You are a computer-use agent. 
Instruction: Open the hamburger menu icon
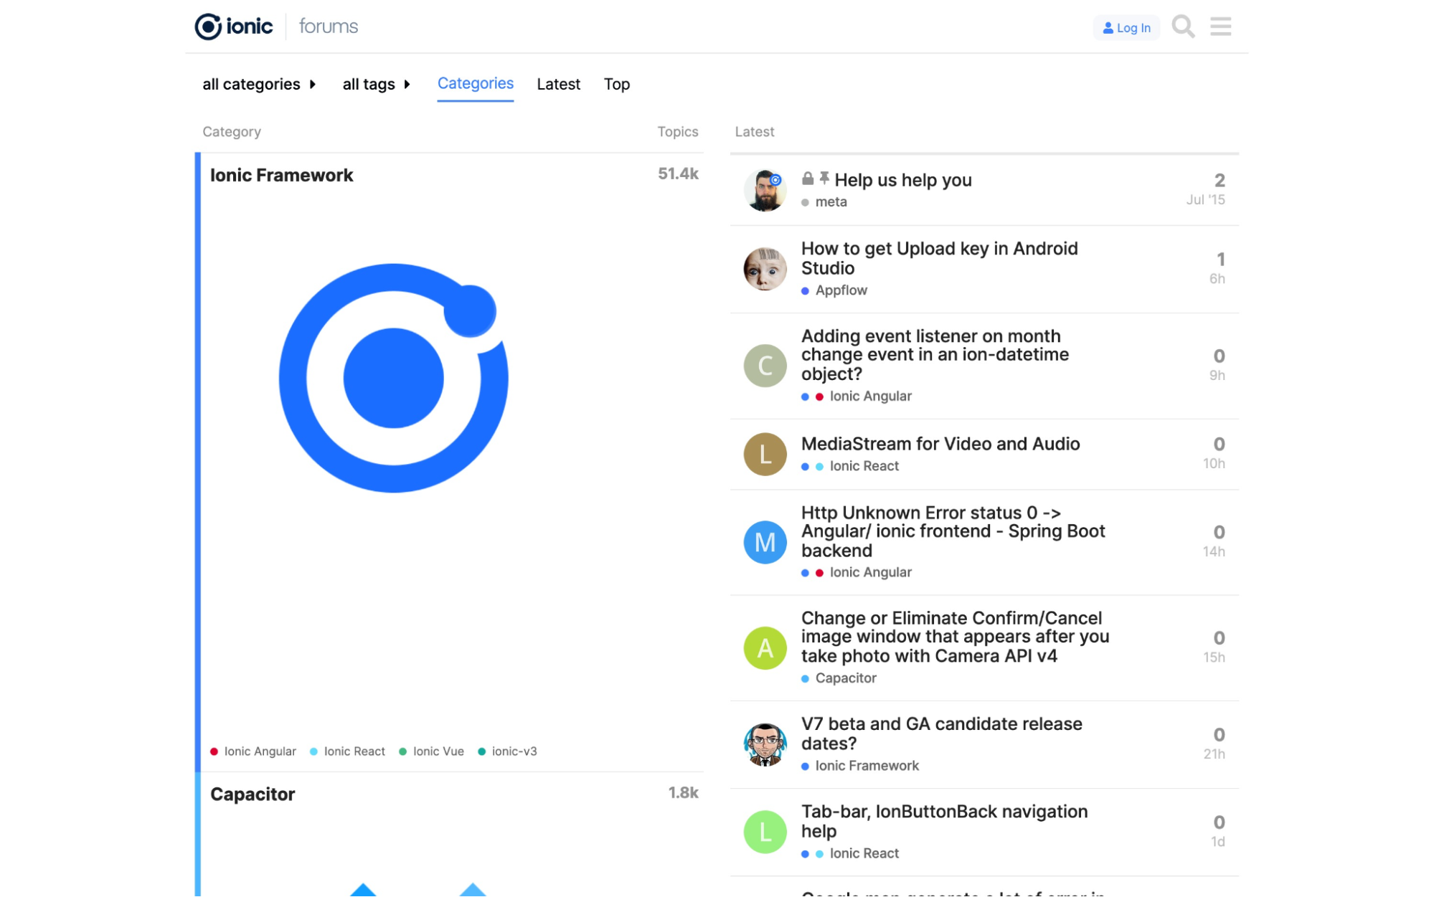click(x=1220, y=27)
